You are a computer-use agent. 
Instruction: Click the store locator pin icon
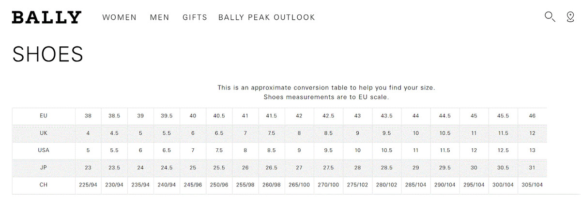point(570,17)
